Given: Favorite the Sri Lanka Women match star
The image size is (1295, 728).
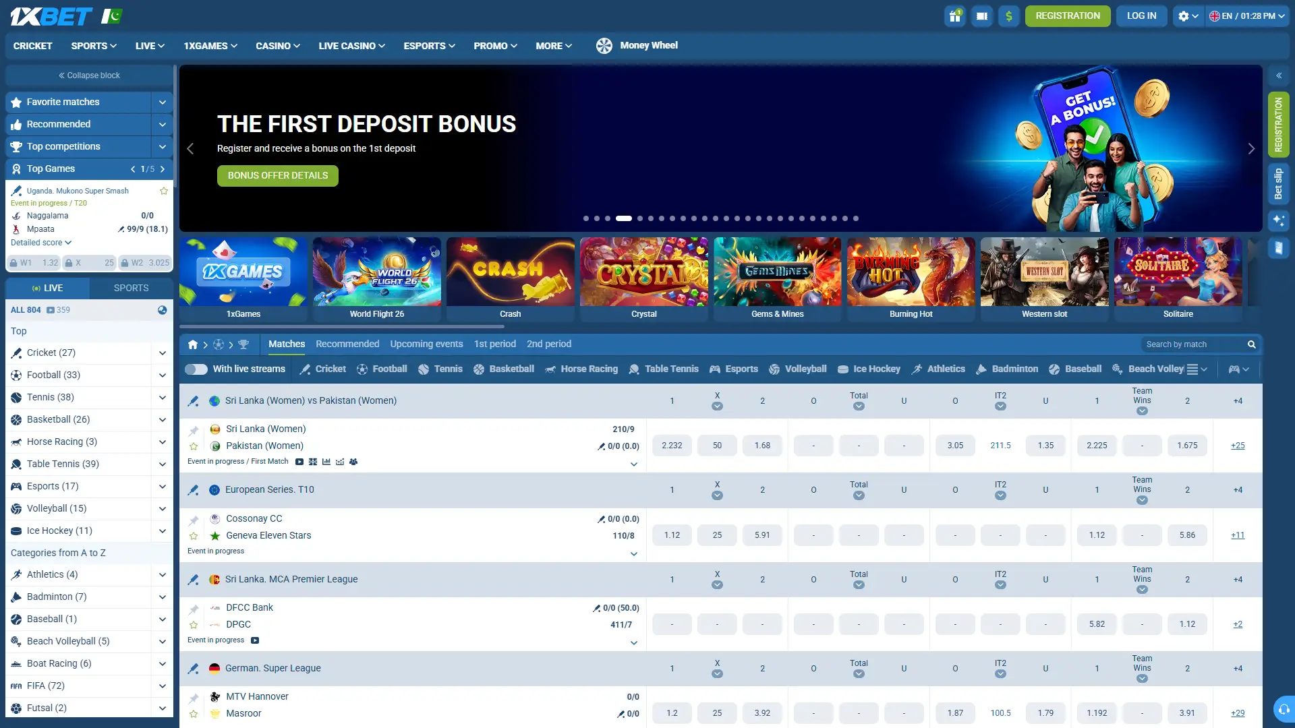Looking at the screenshot, I should click(194, 447).
